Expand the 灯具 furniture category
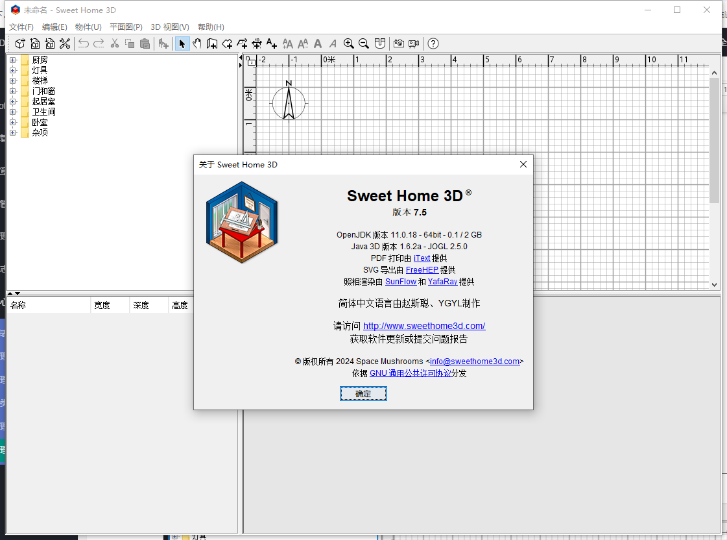This screenshot has height=540, width=727. tap(12, 70)
